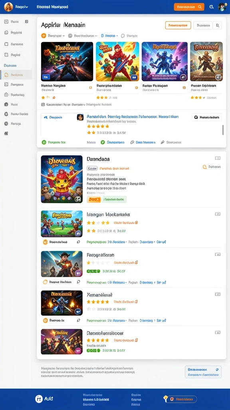Click the user avatar at top-right of header
The width and height of the screenshot is (230, 410).
(x=222, y=7)
